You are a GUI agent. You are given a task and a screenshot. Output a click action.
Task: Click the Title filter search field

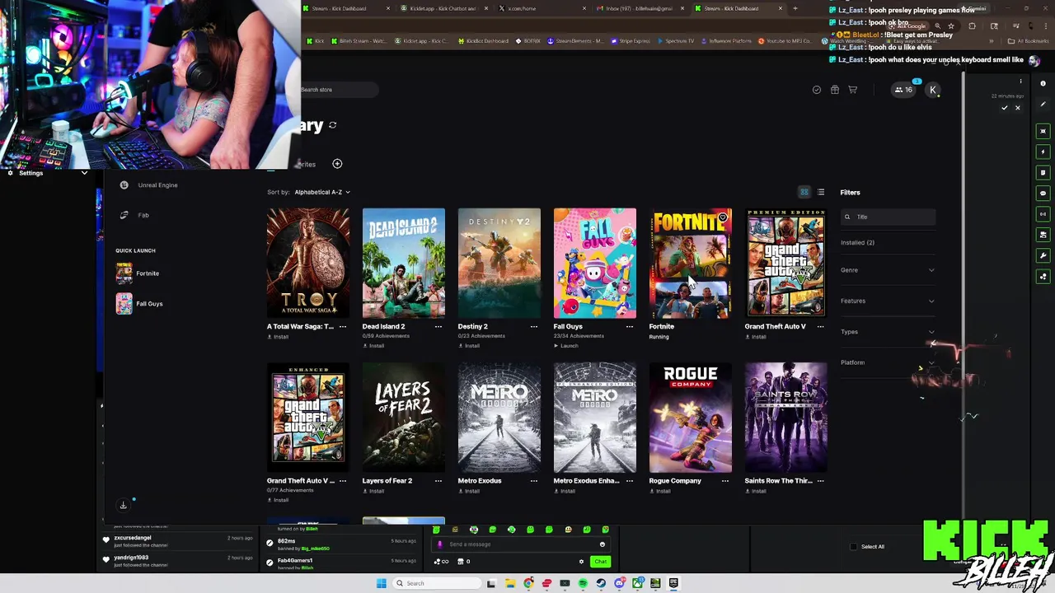(889, 217)
